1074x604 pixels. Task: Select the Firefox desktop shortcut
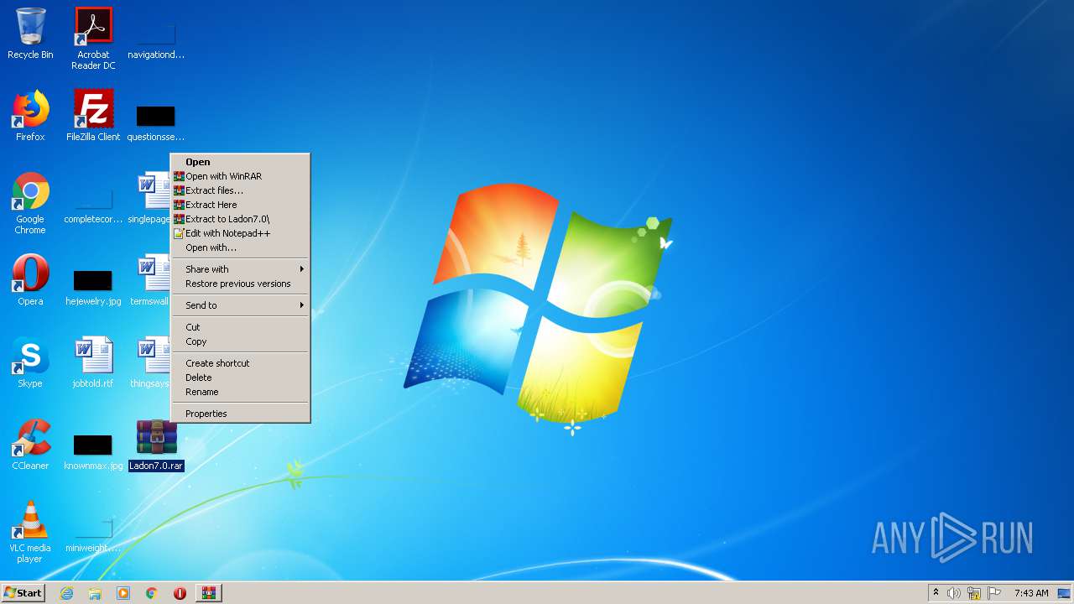click(x=30, y=116)
